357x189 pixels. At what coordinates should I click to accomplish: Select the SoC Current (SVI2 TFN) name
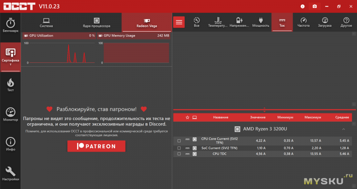pyautogui.click(x=220, y=148)
